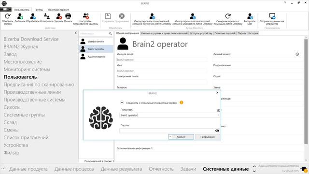Open Отчетность section
309x174 pixels.
tap(161, 169)
